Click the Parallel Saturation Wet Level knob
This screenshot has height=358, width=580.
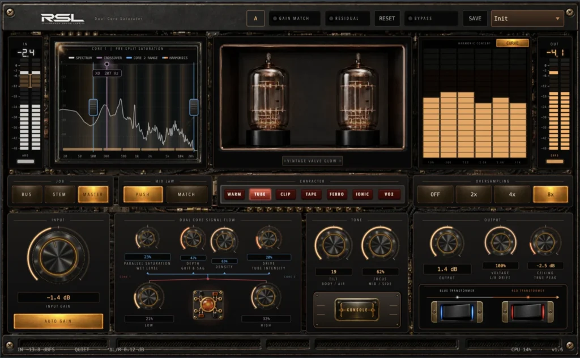147,238
